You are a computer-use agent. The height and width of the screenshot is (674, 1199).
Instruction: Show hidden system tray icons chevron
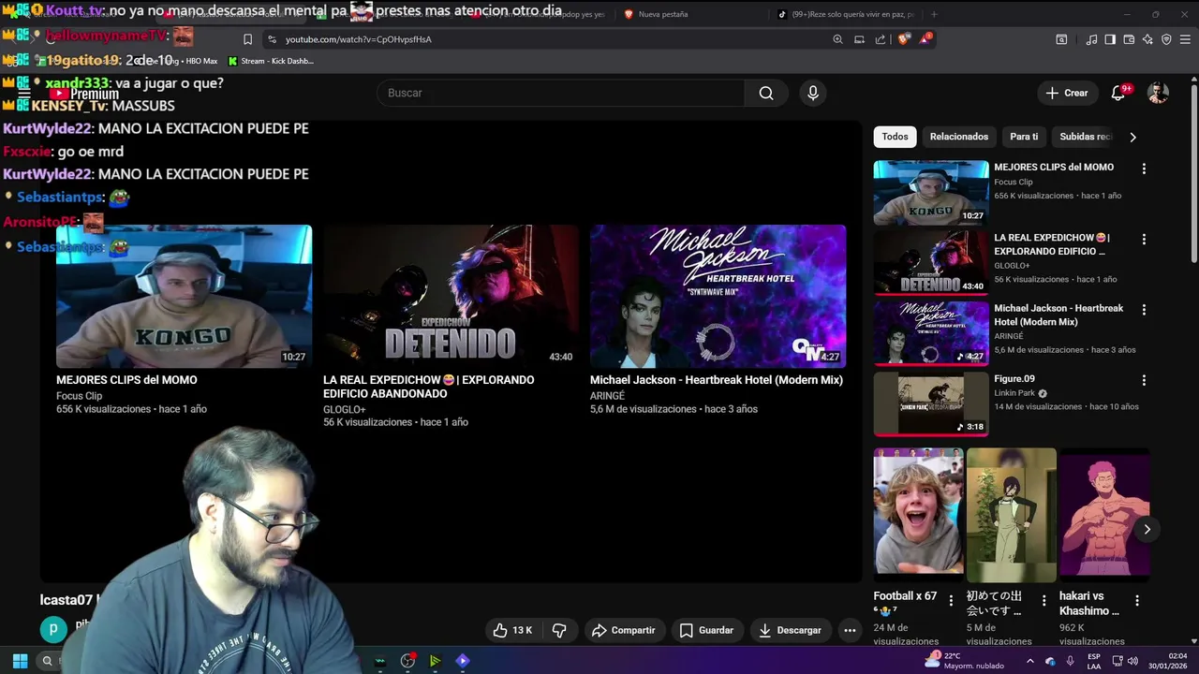(x=1029, y=661)
